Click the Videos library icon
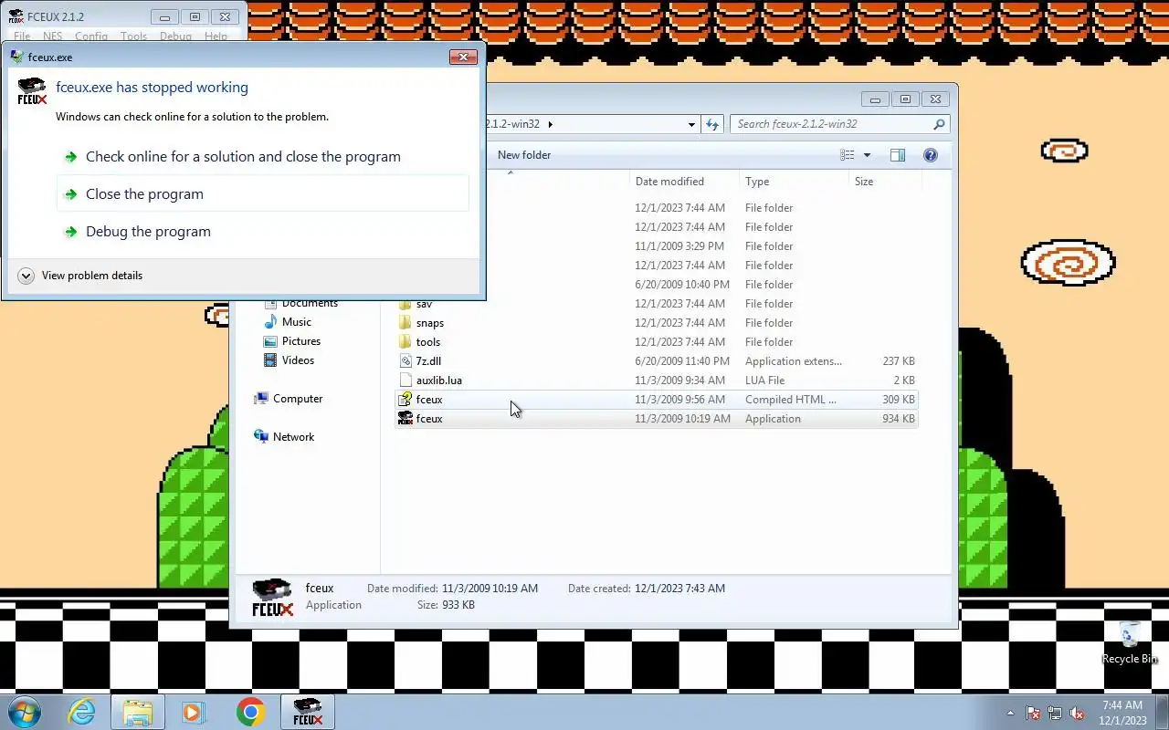 coord(270,360)
